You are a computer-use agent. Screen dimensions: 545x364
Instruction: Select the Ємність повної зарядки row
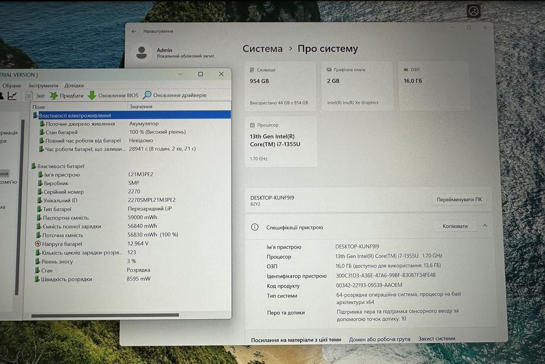[131, 226]
